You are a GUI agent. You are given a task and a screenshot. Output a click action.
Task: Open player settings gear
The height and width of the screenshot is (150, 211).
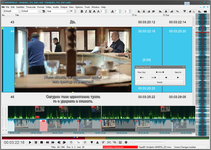point(126,142)
